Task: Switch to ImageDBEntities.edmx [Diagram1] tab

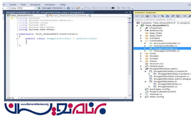Action: (62, 12)
